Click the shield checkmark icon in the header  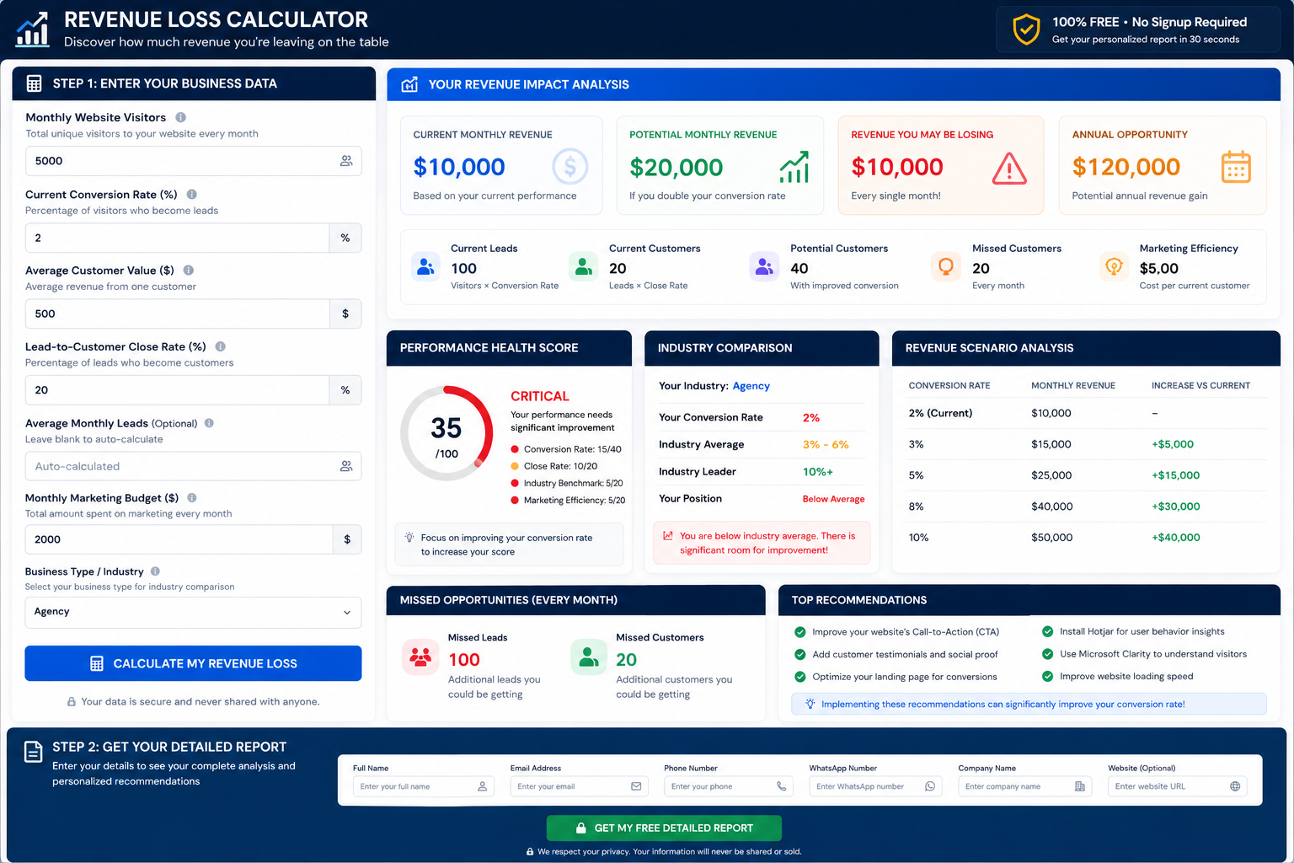(1025, 29)
